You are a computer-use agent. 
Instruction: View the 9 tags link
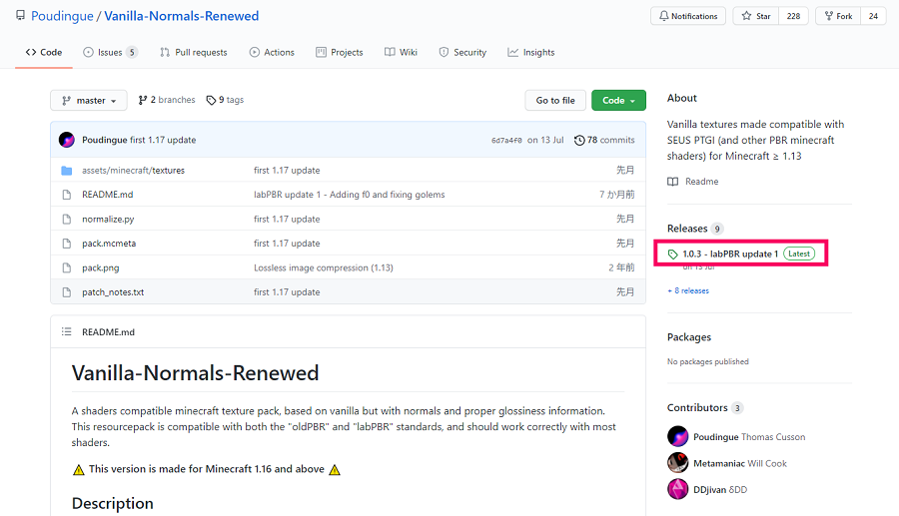coord(226,100)
